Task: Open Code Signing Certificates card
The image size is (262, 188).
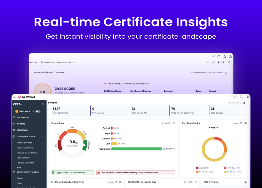Action: pyautogui.click(x=188, y=110)
